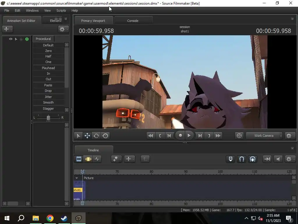The height and width of the screenshot is (224, 298).
Task: Switch to the Motion Editor mode
Action: (88, 159)
